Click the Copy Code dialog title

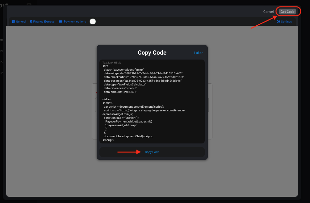coord(152,52)
